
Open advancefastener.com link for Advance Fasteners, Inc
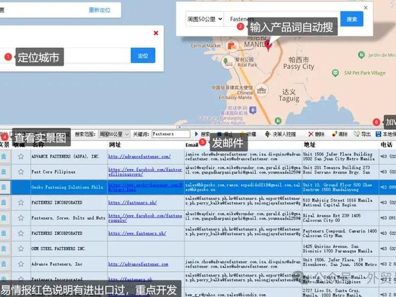[x=138, y=264]
